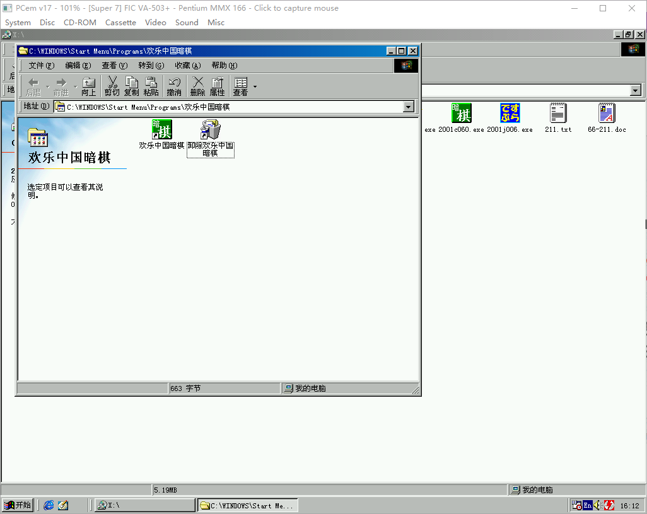Click the folder icon in front window title bar
The width and height of the screenshot is (647, 514).
pyautogui.click(x=23, y=50)
